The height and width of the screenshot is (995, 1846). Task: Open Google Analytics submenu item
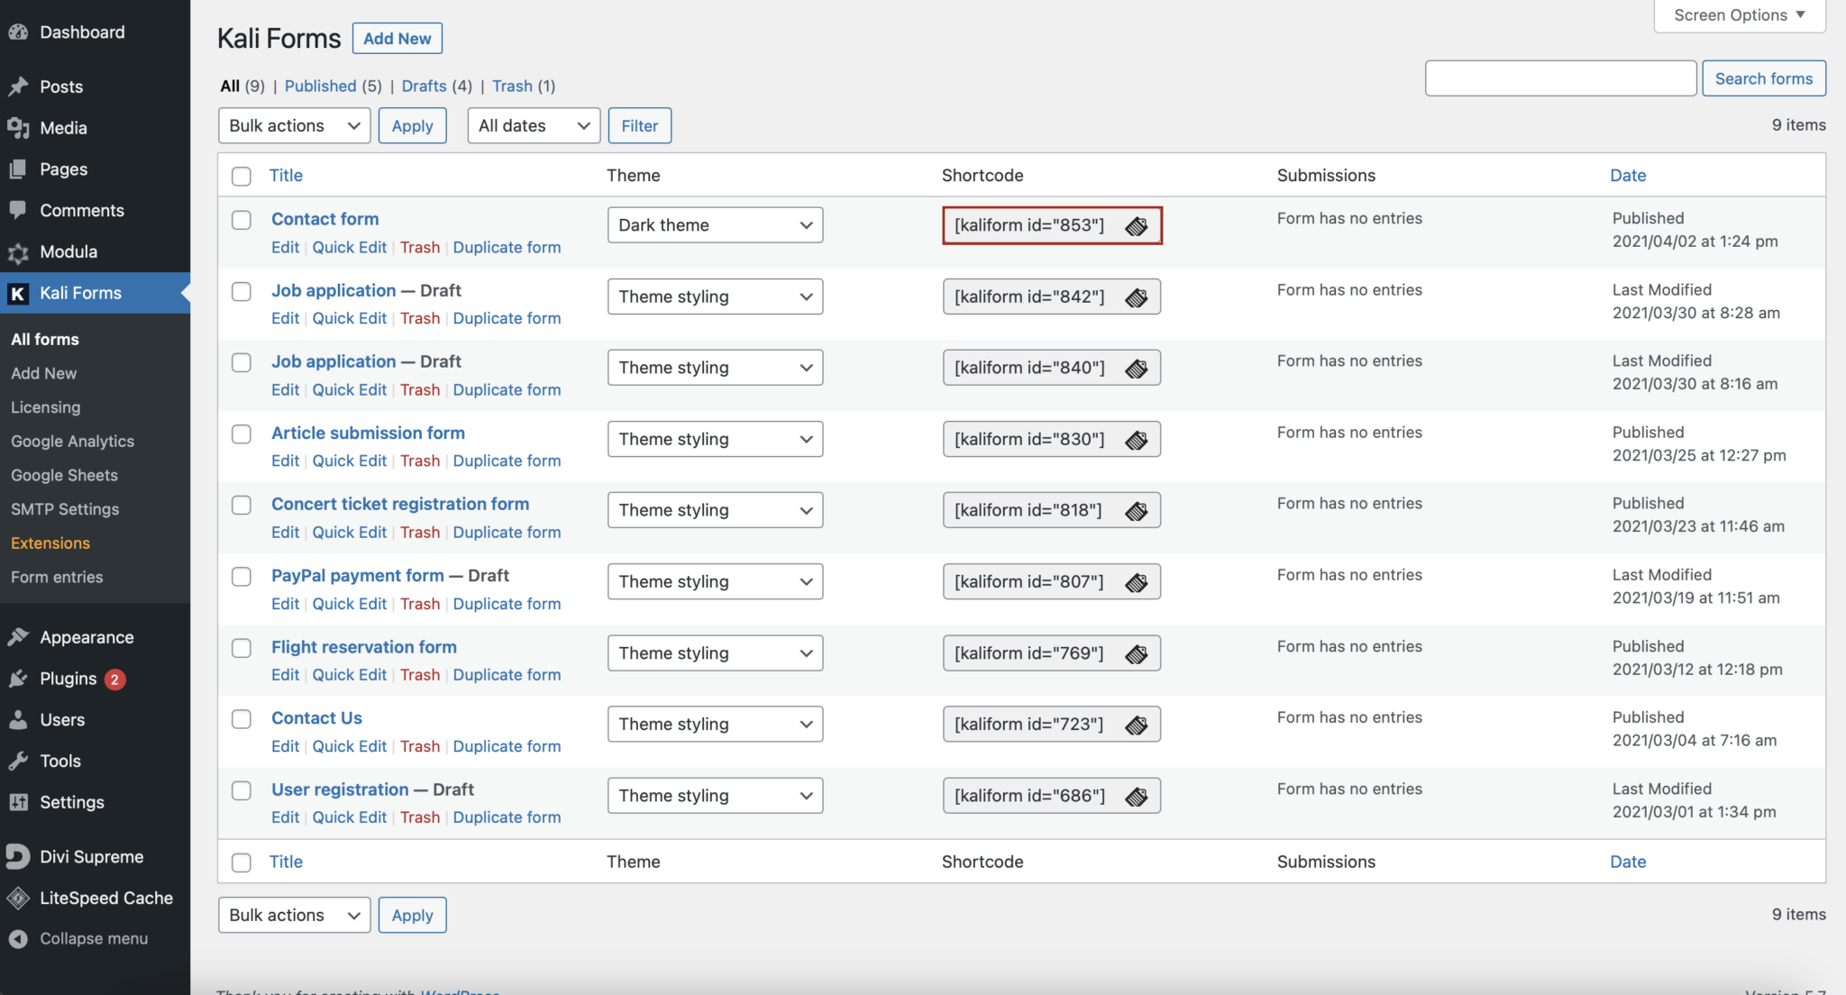[72, 442]
